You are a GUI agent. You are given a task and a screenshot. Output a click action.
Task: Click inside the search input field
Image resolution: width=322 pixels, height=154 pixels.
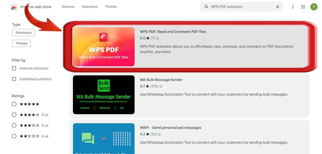click(239, 7)
